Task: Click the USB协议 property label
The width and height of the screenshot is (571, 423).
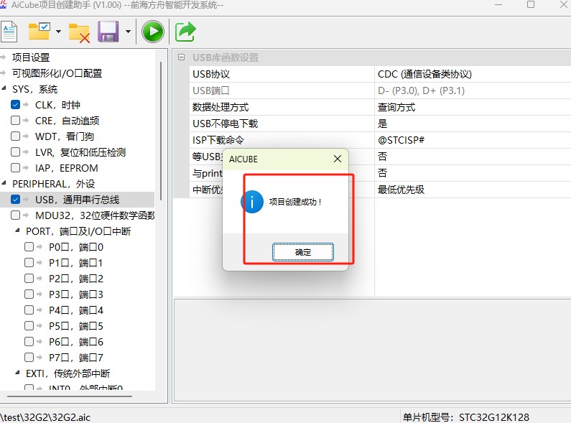Action: pos(211,74)
